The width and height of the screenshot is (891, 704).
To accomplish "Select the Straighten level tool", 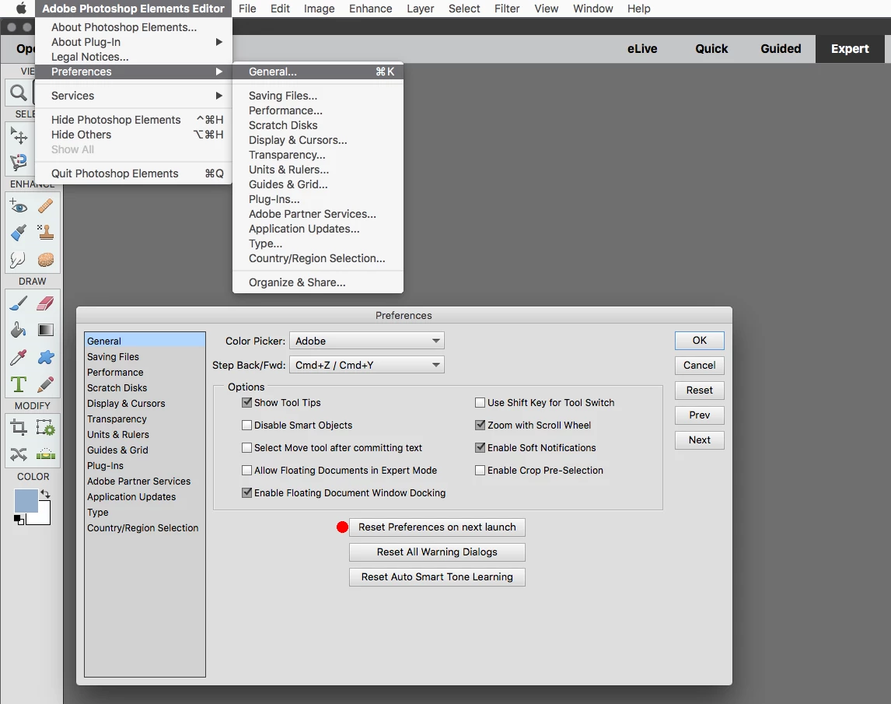I will (45, 454).
